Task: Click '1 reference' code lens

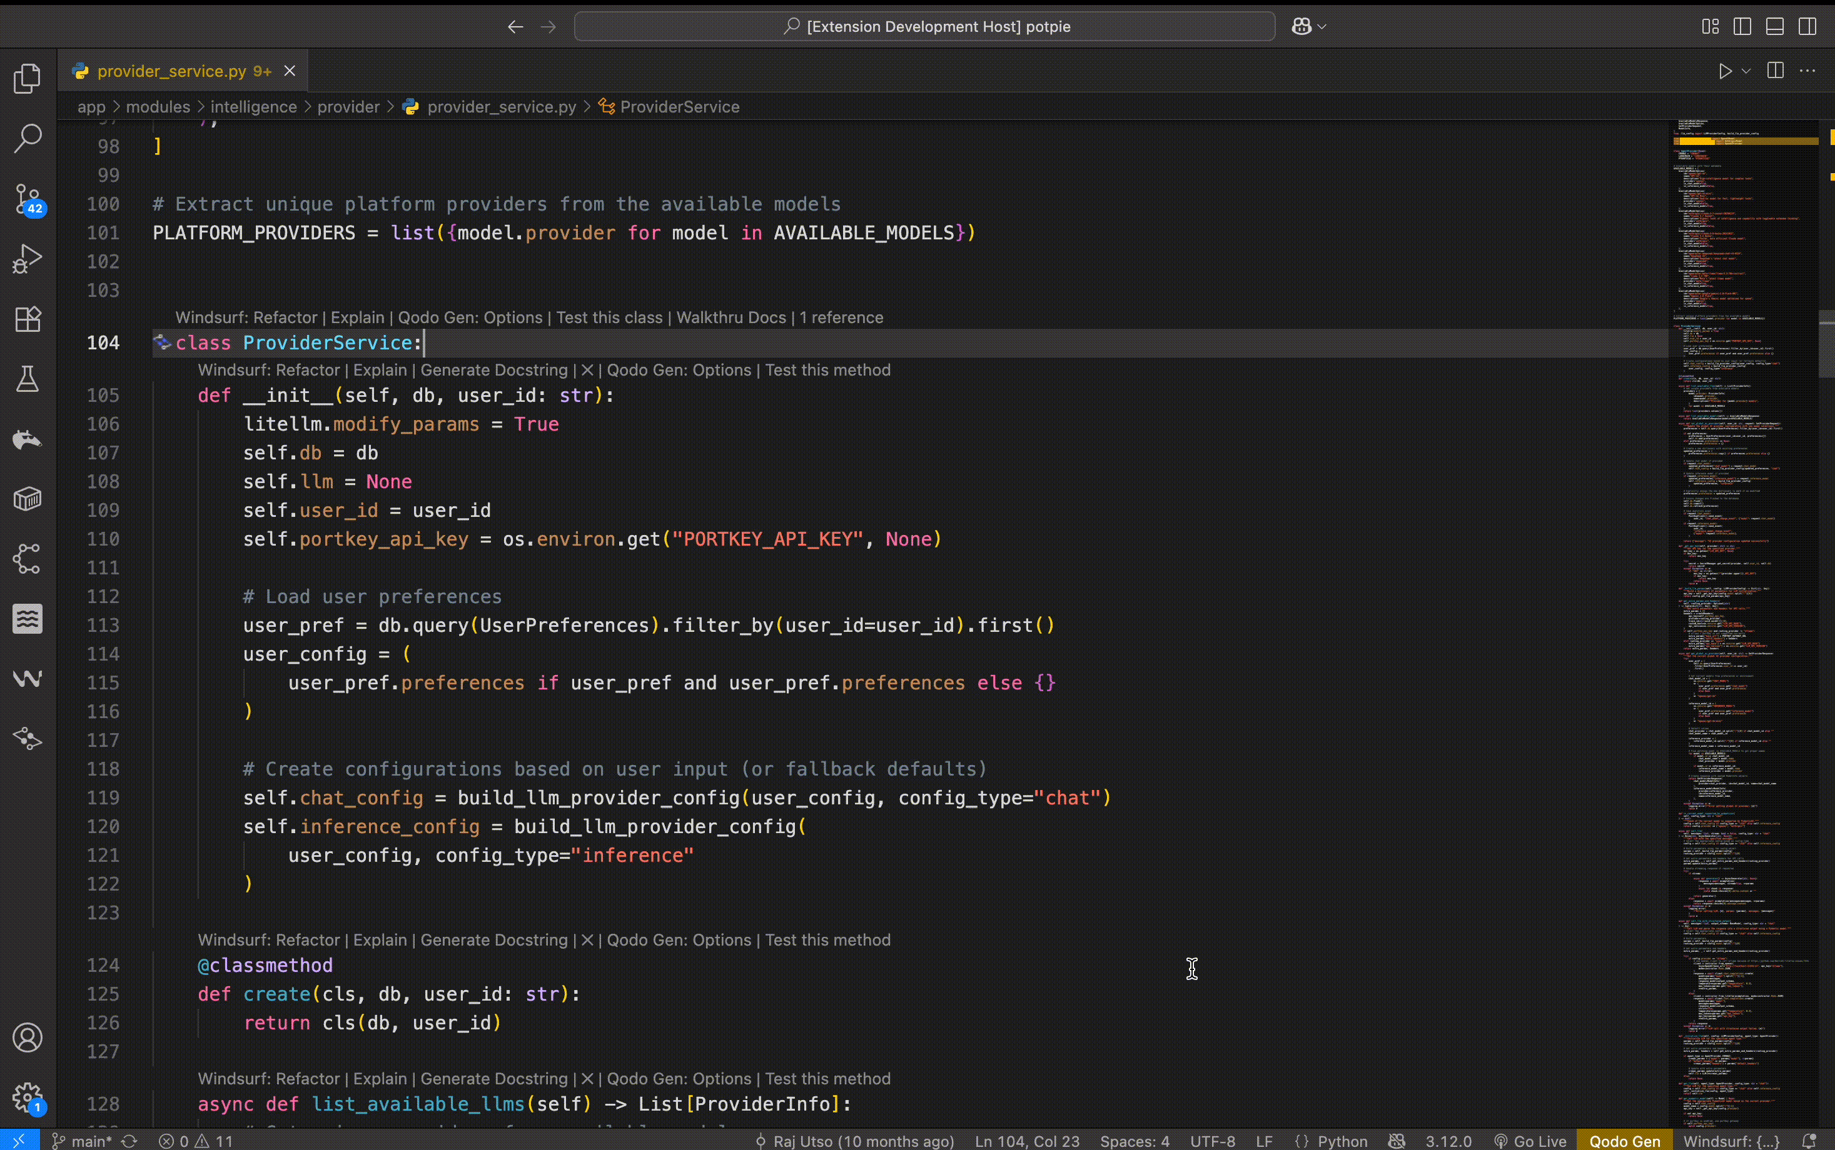Action: [x=841, y=317]
